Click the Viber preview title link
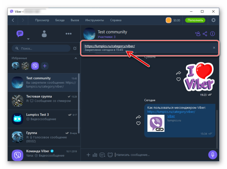Screen dimensions: 227x169 (171, 116)
